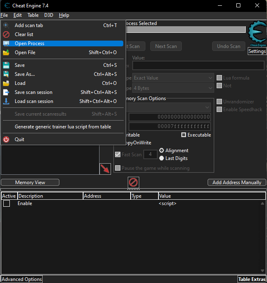Click the Type column header
Screen dimensions: 267x283
(x=145, y=196)
